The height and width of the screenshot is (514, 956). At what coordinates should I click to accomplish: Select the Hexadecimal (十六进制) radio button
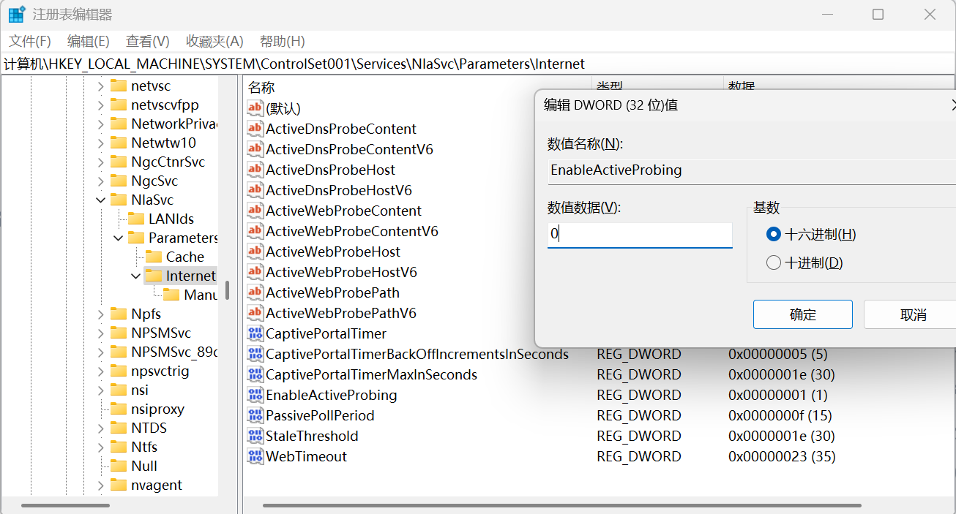coord(774,235)
